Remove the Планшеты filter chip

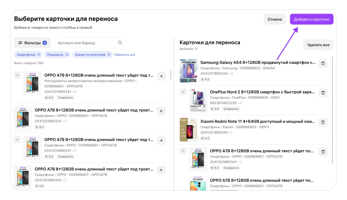point(67,55)
